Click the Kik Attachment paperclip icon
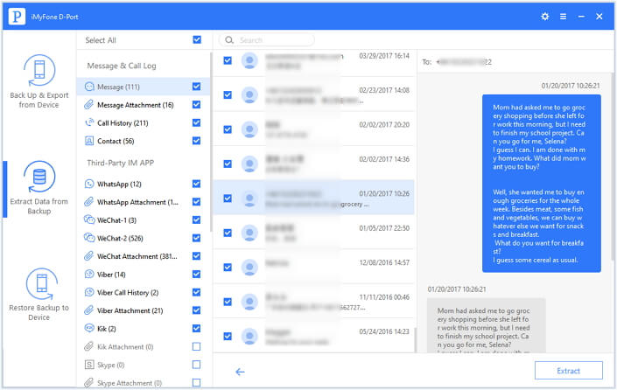 pos(89,346)
